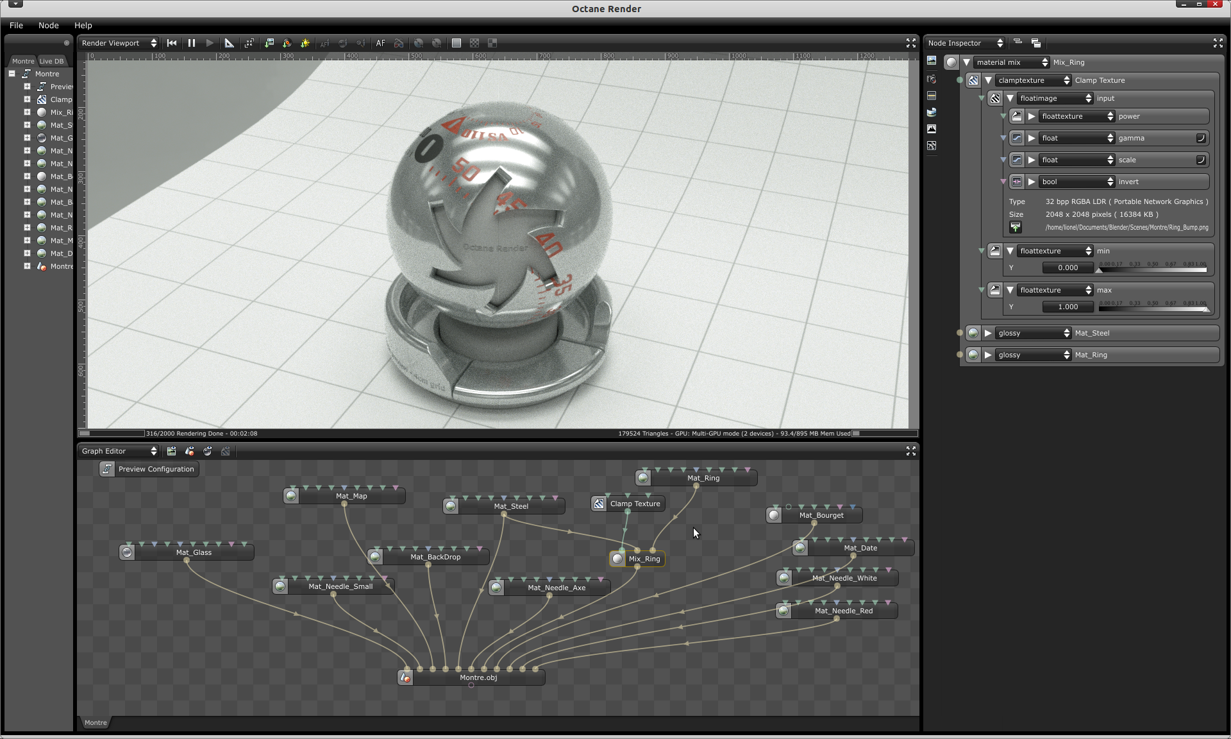Viewport: 1231px width, 739px height.
Task: Click the max floattexture slider
Action: tap(1153, 307)
